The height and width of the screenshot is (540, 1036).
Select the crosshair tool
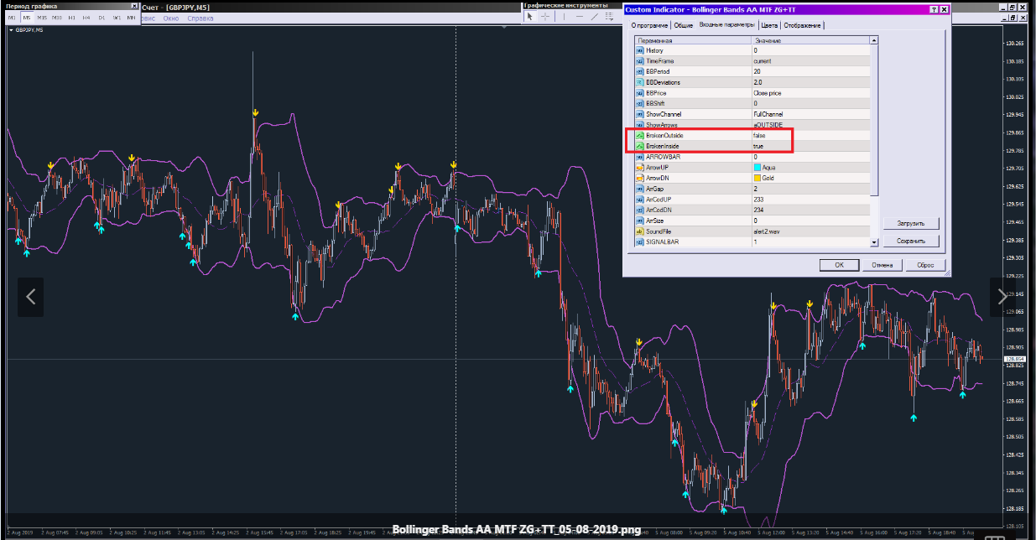click(545, 17)
